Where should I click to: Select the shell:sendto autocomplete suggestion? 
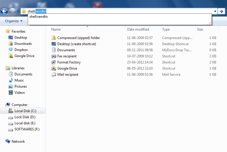tap(38, 17)
